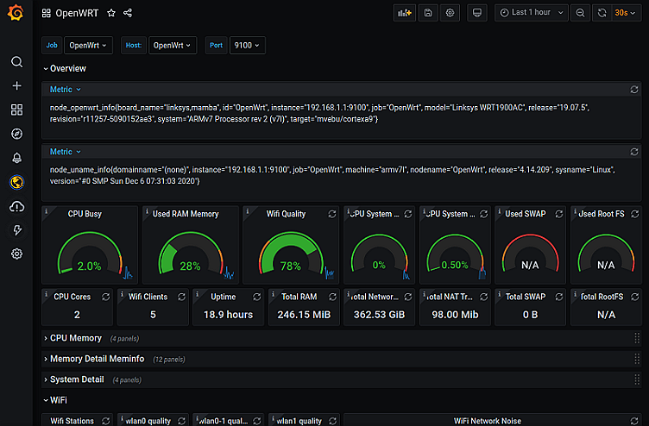Click the Wifi Quality 78% gauge
Image resolution: width=649 pixels, height=426 pixels.
tap(291, 254)
